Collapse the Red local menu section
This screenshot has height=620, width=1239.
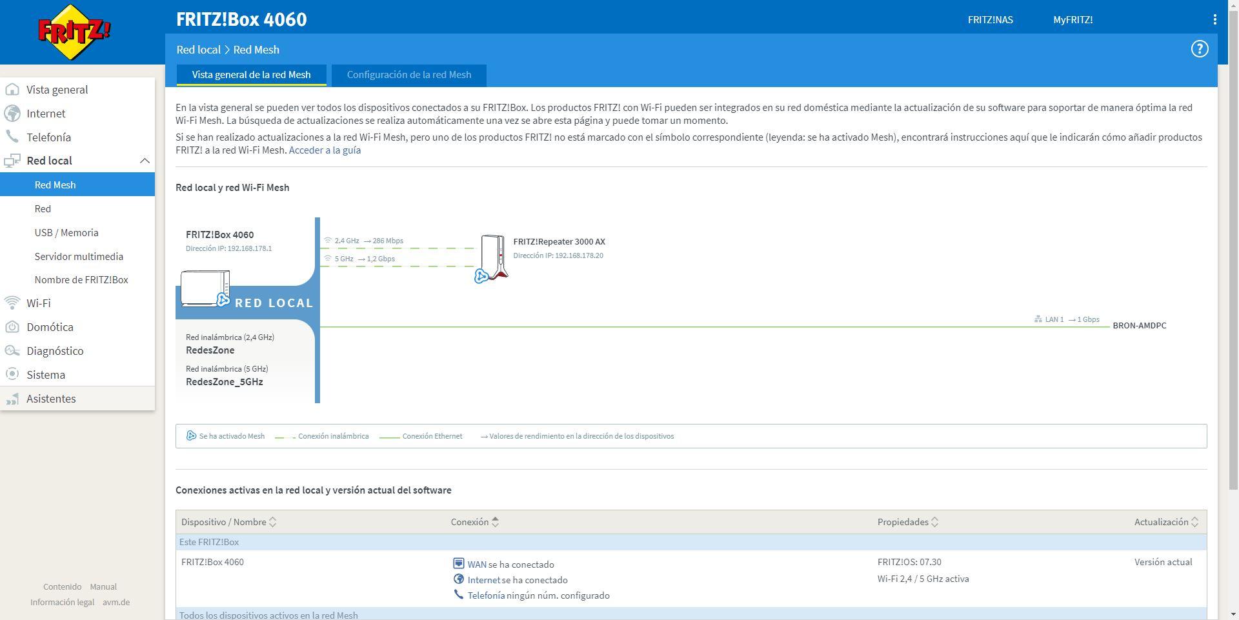pos(145,161)
